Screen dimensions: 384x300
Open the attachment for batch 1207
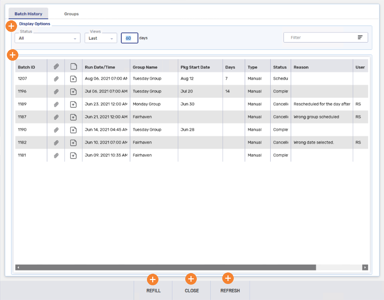56,78
